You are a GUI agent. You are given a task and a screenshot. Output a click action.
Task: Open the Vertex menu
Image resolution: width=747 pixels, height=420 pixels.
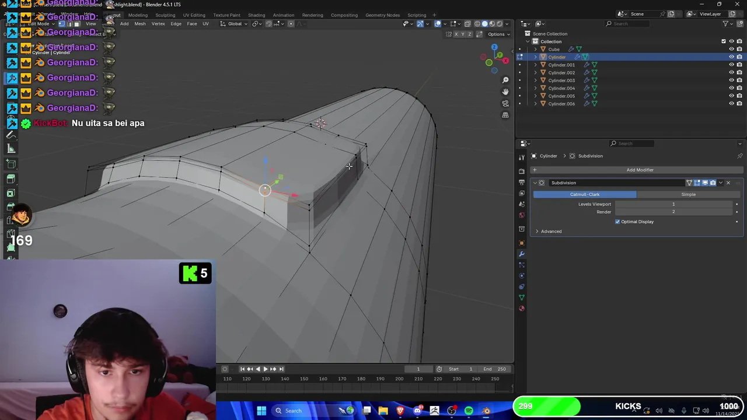point(158,24)
